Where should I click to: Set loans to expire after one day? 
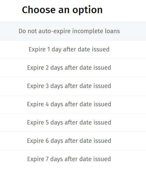point(73,49)
